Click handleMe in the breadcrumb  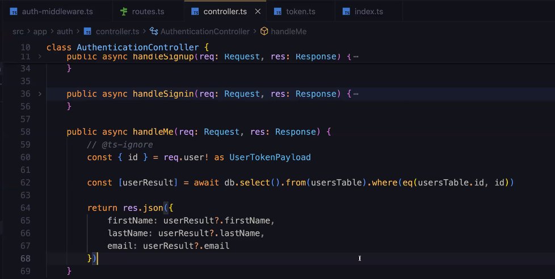point(288,31)
